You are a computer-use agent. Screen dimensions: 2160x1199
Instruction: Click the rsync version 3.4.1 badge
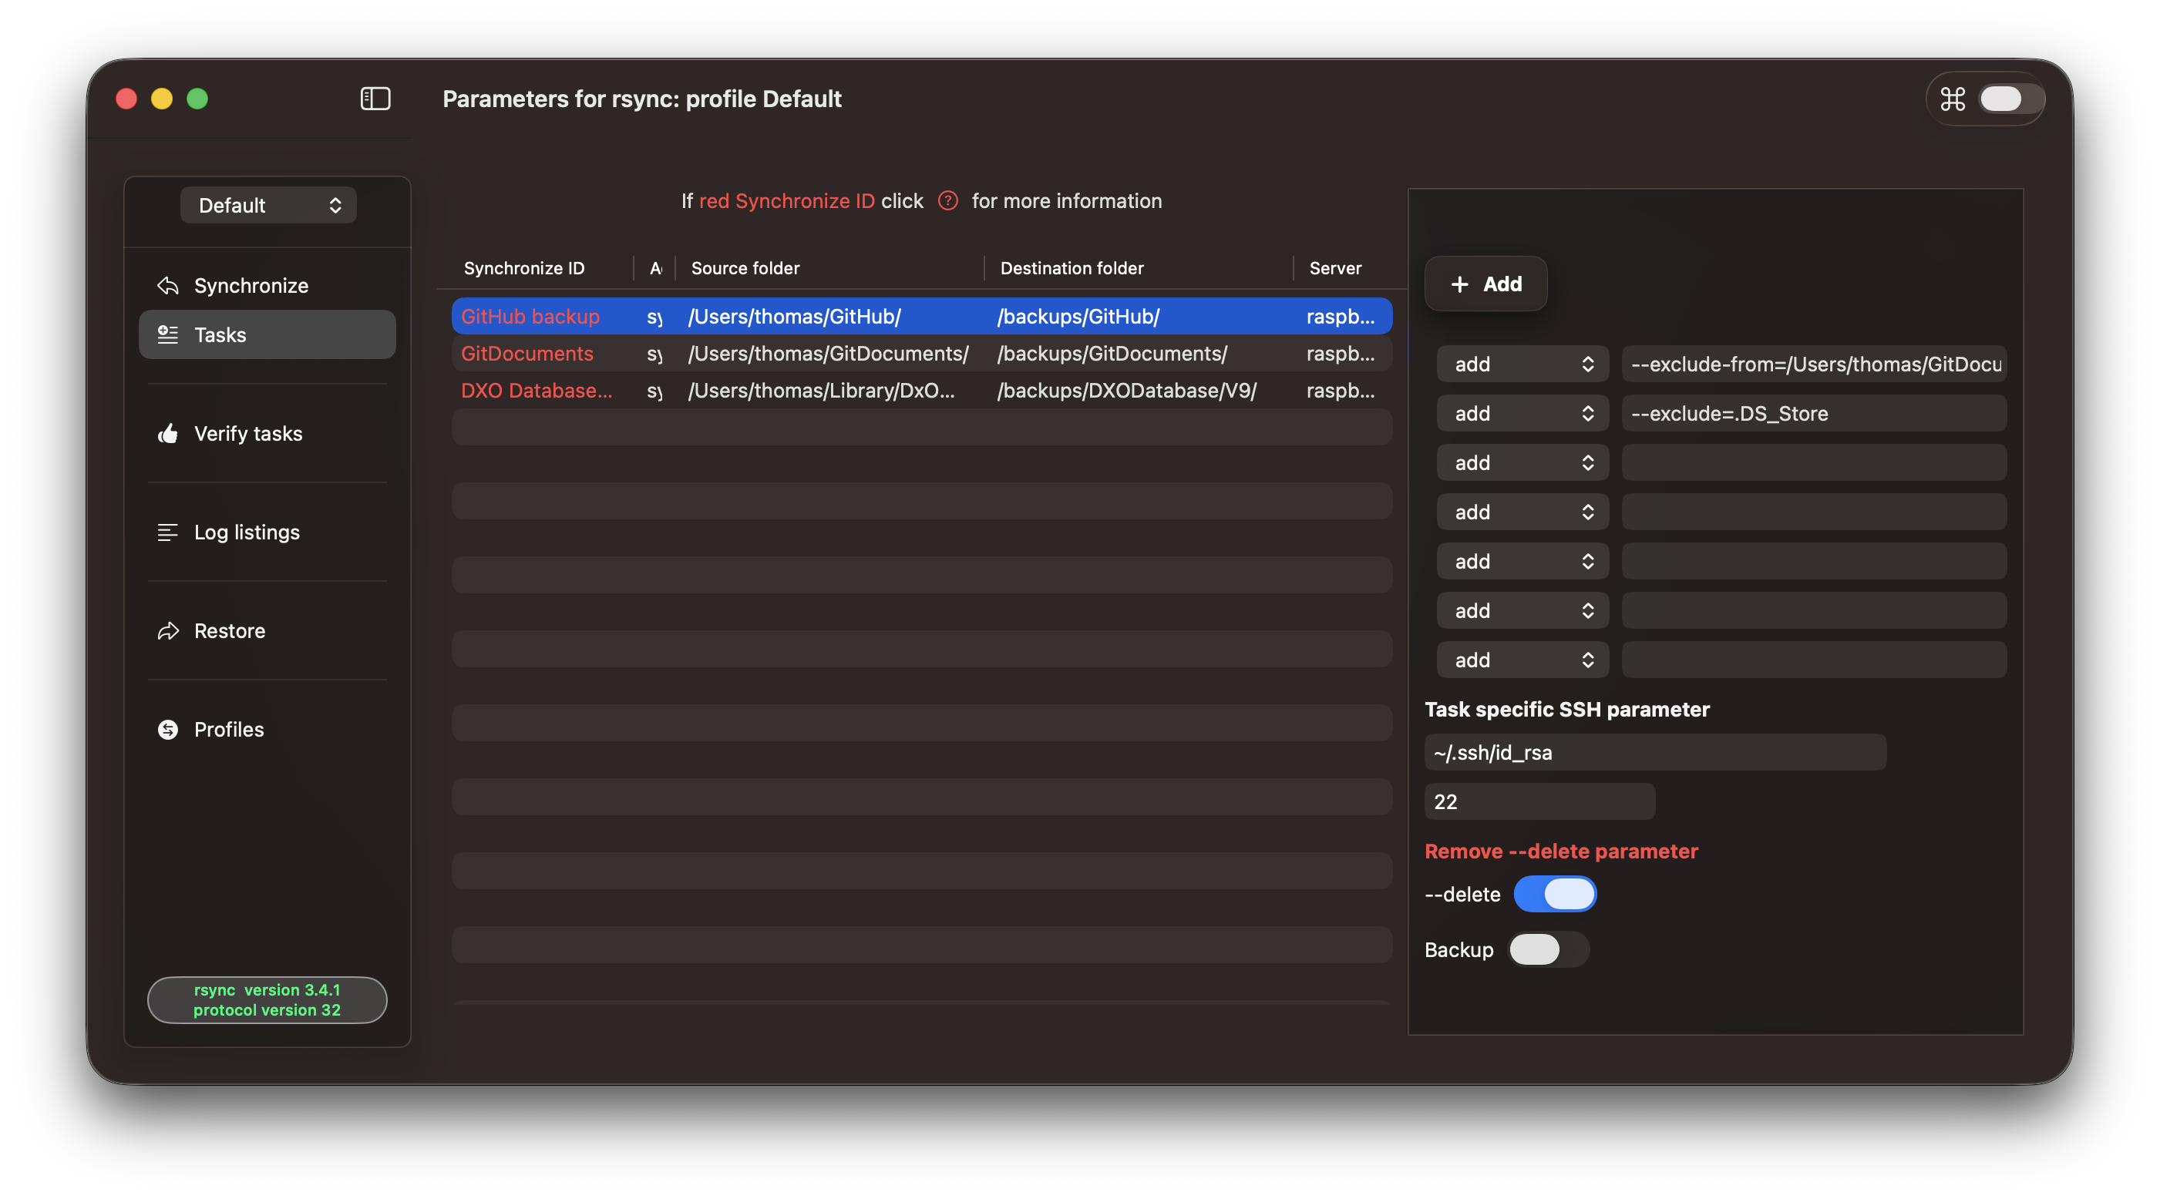267,999
